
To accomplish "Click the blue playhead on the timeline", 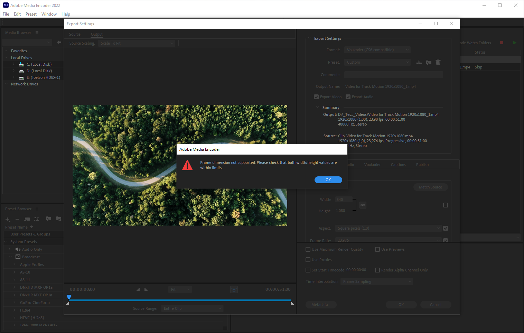I will [x=69, y=297].
